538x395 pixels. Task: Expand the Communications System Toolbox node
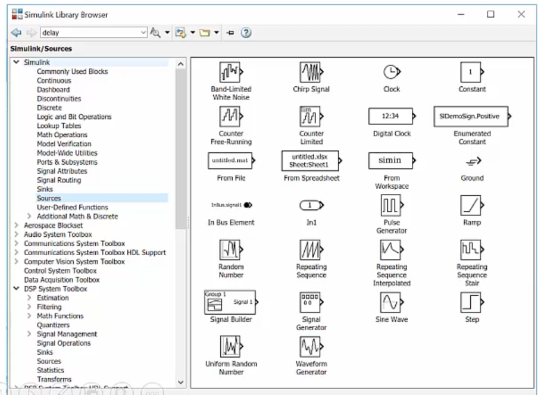[16, 243]
